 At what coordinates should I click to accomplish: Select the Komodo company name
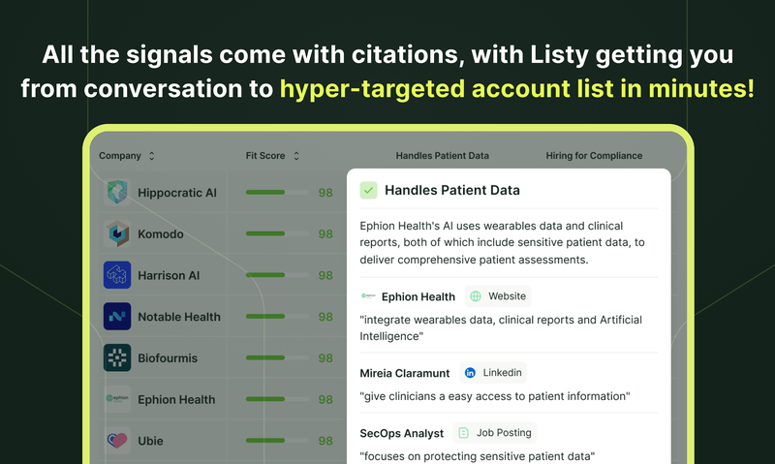click(161, 233)
